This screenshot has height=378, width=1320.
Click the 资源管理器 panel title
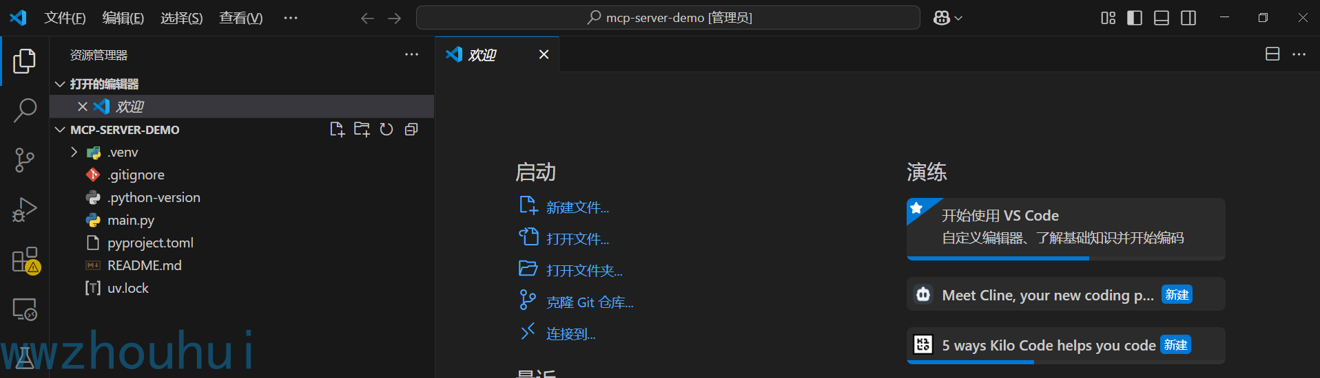pyautogui.click(x=99, y=55)
